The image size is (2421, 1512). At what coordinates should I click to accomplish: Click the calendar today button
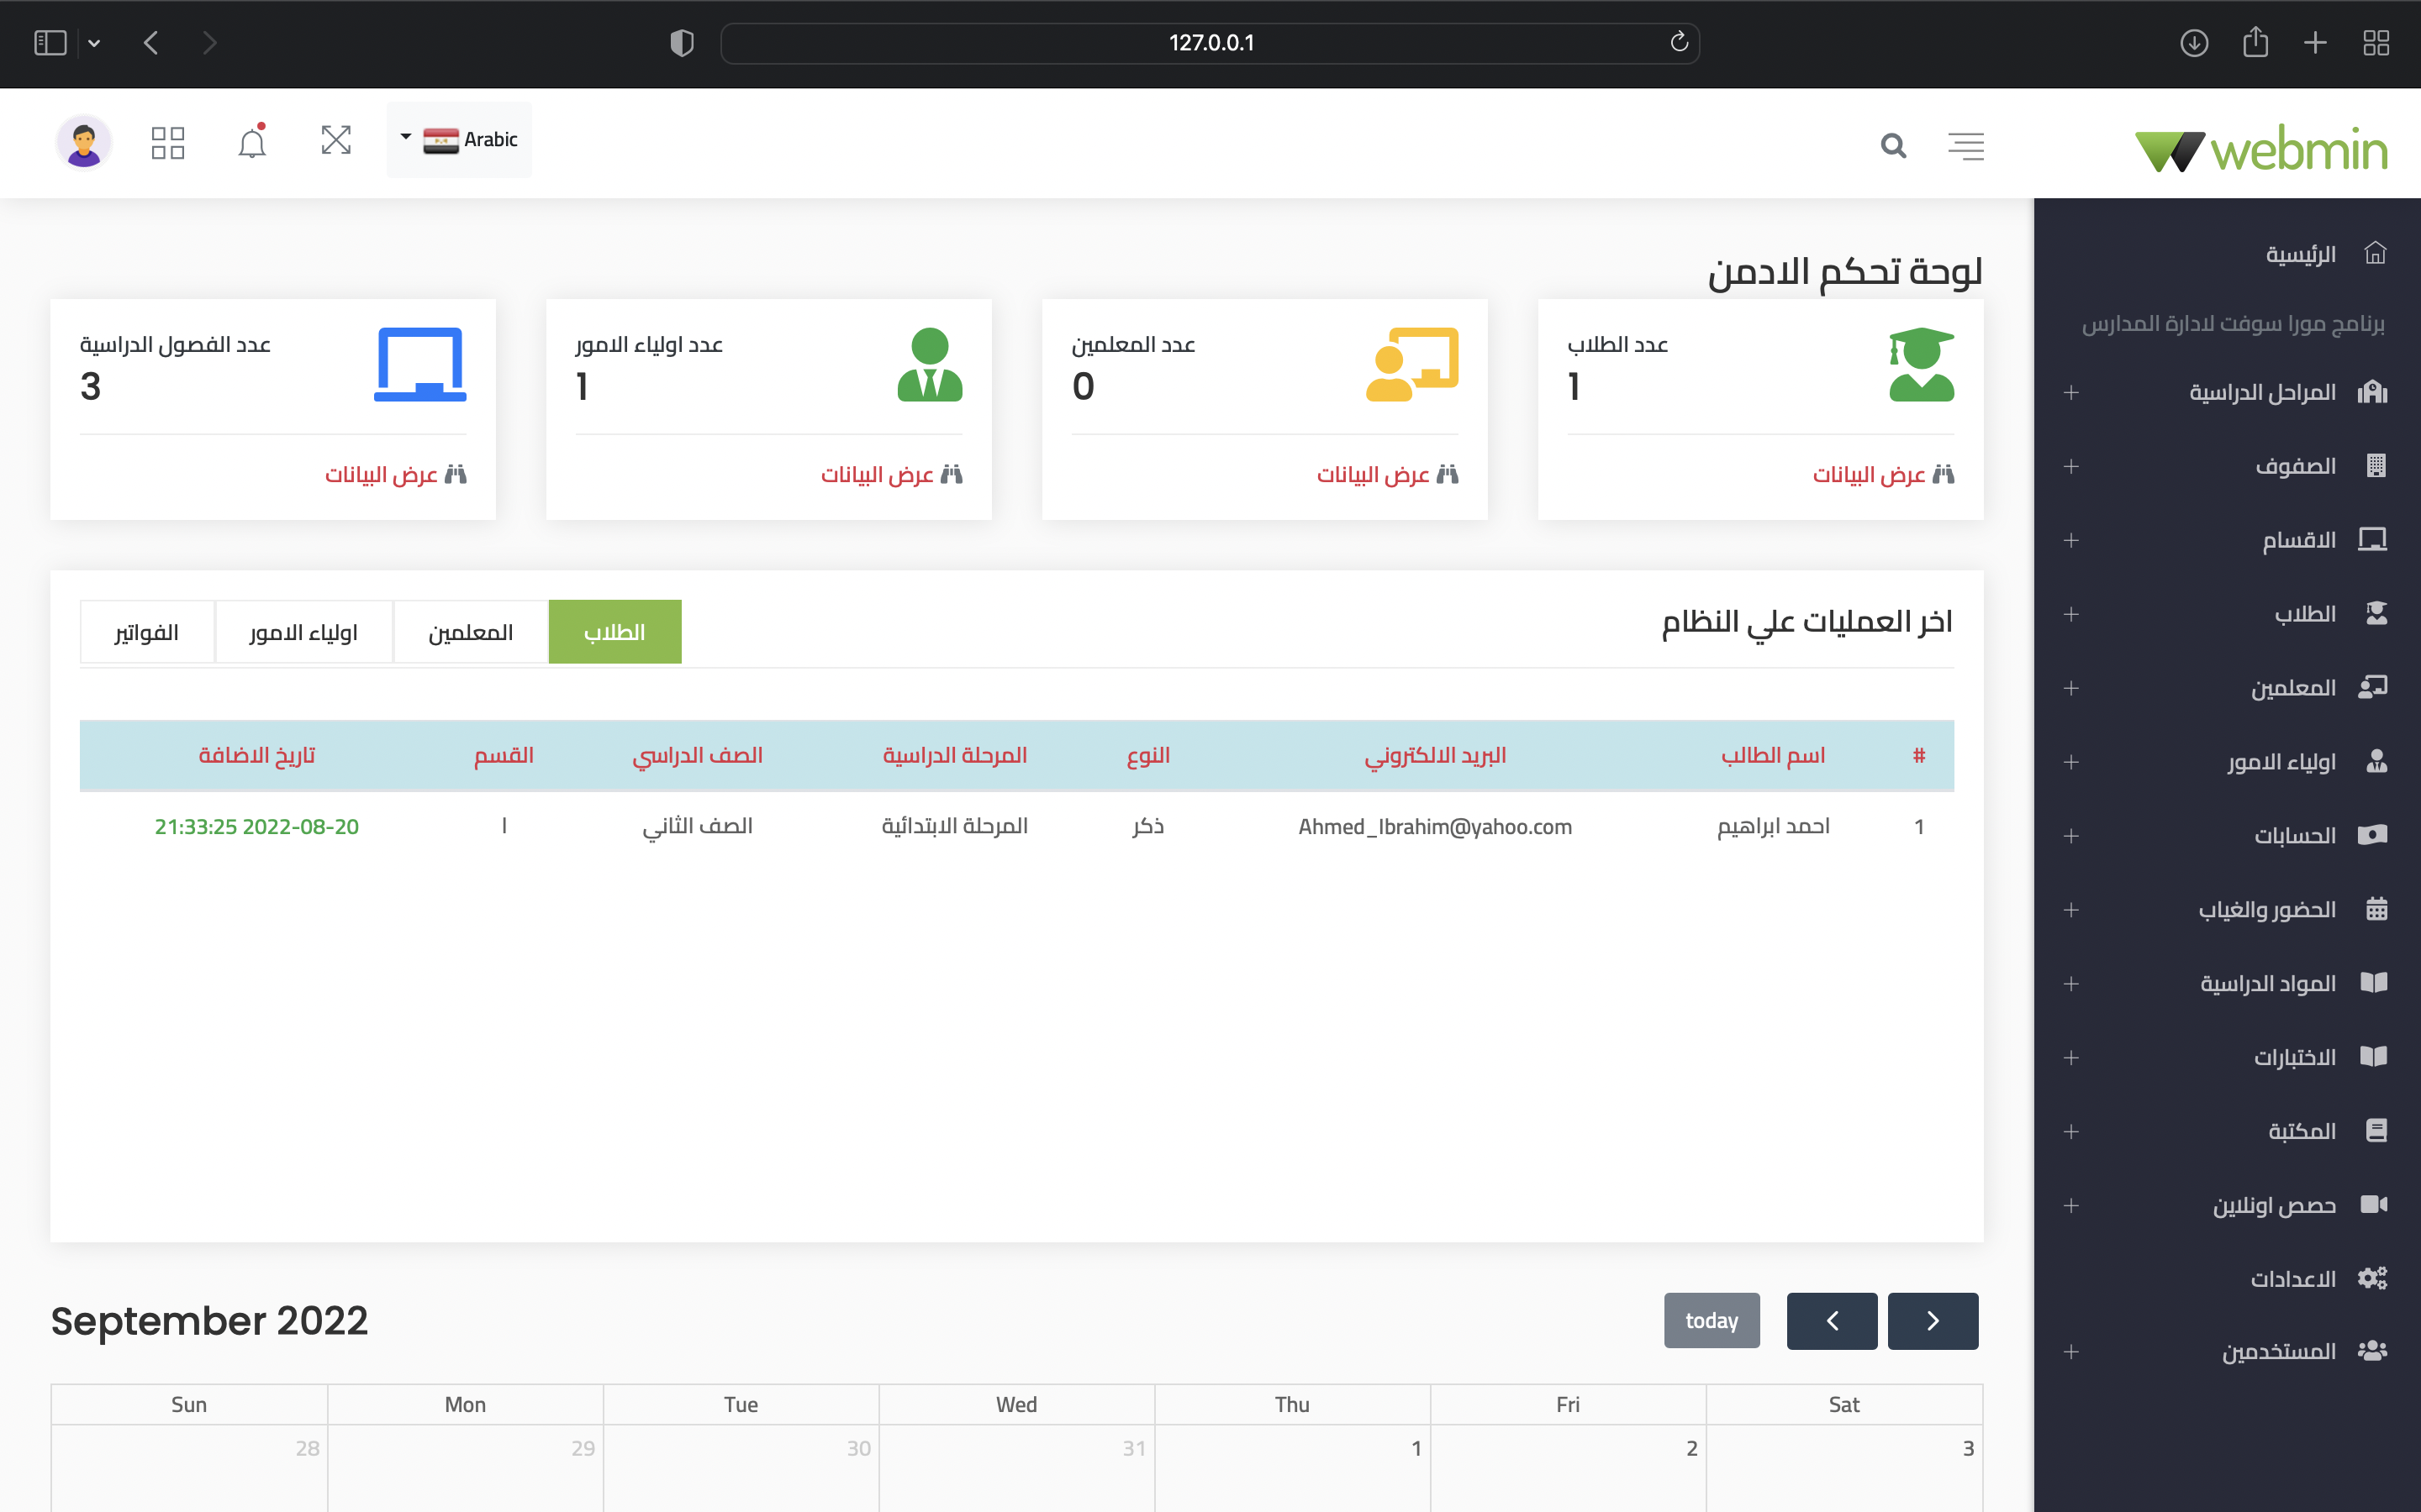(x=1711, y=1320)
